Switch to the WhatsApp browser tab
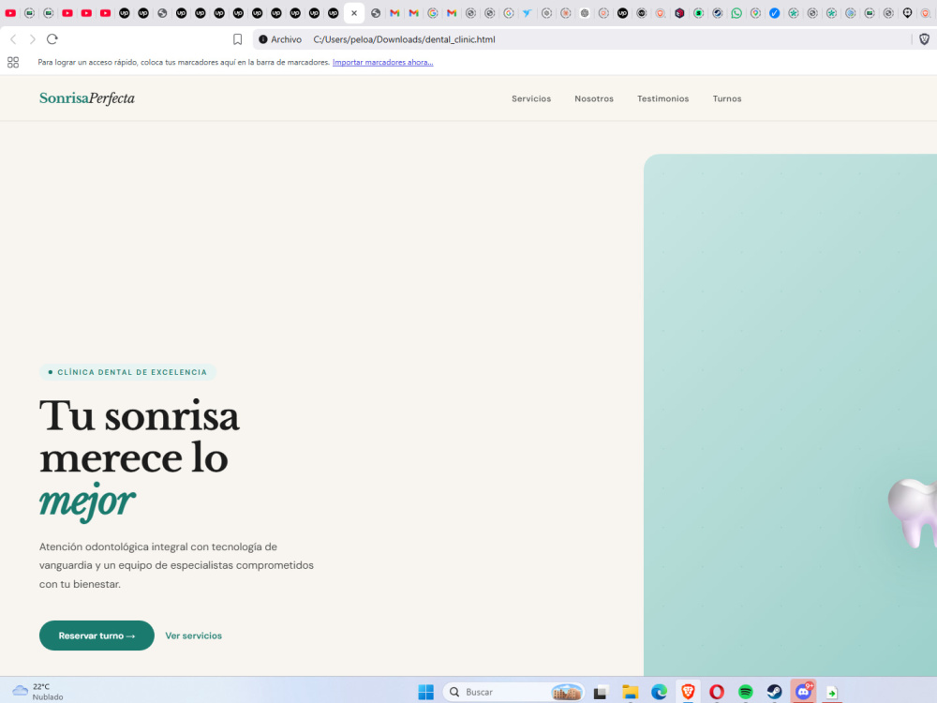The width and height of the screenshot is (937, 703). click(x=736, y=13)
